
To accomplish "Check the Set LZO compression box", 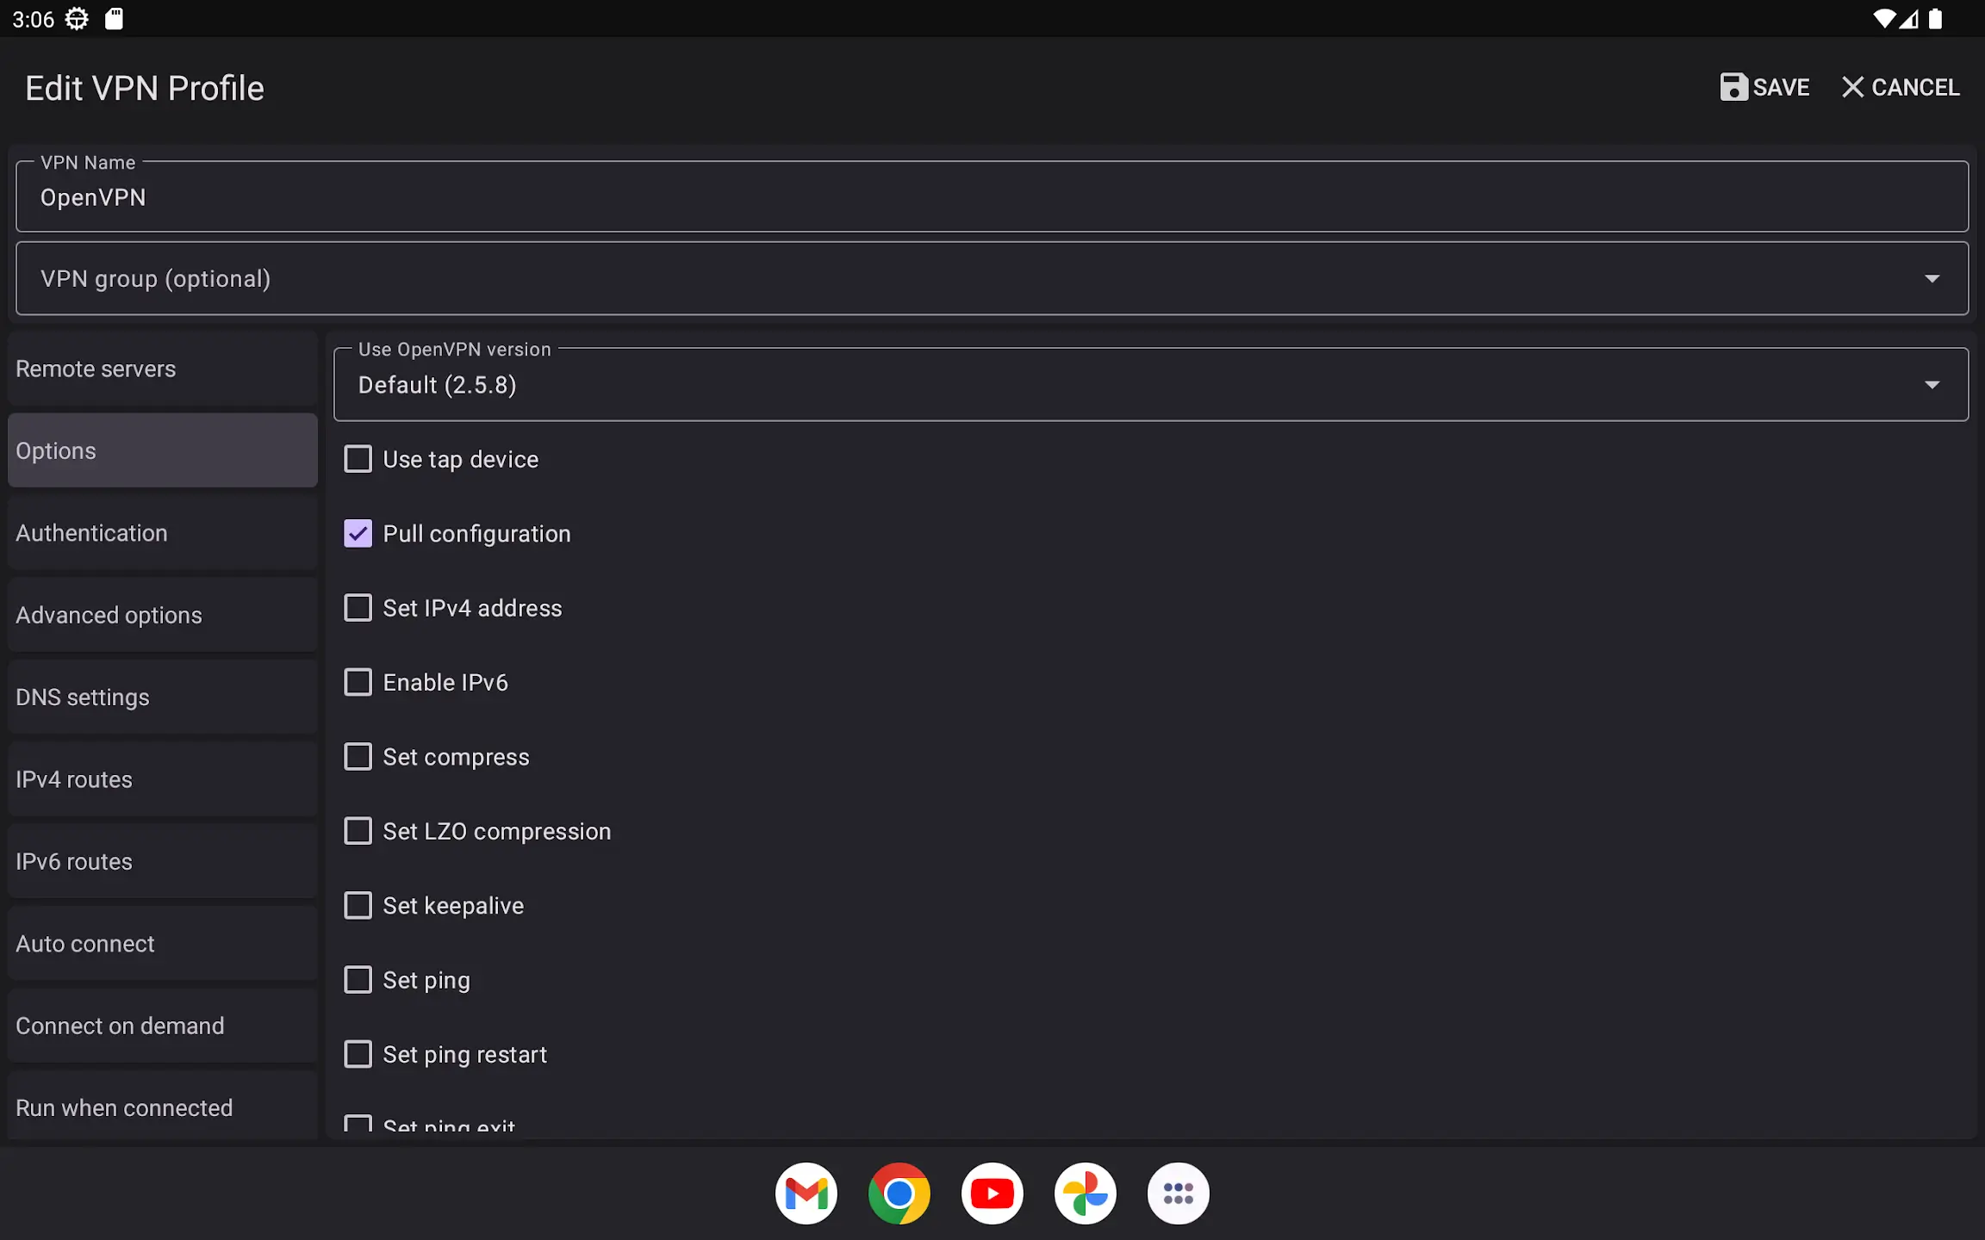I will 358,830.
